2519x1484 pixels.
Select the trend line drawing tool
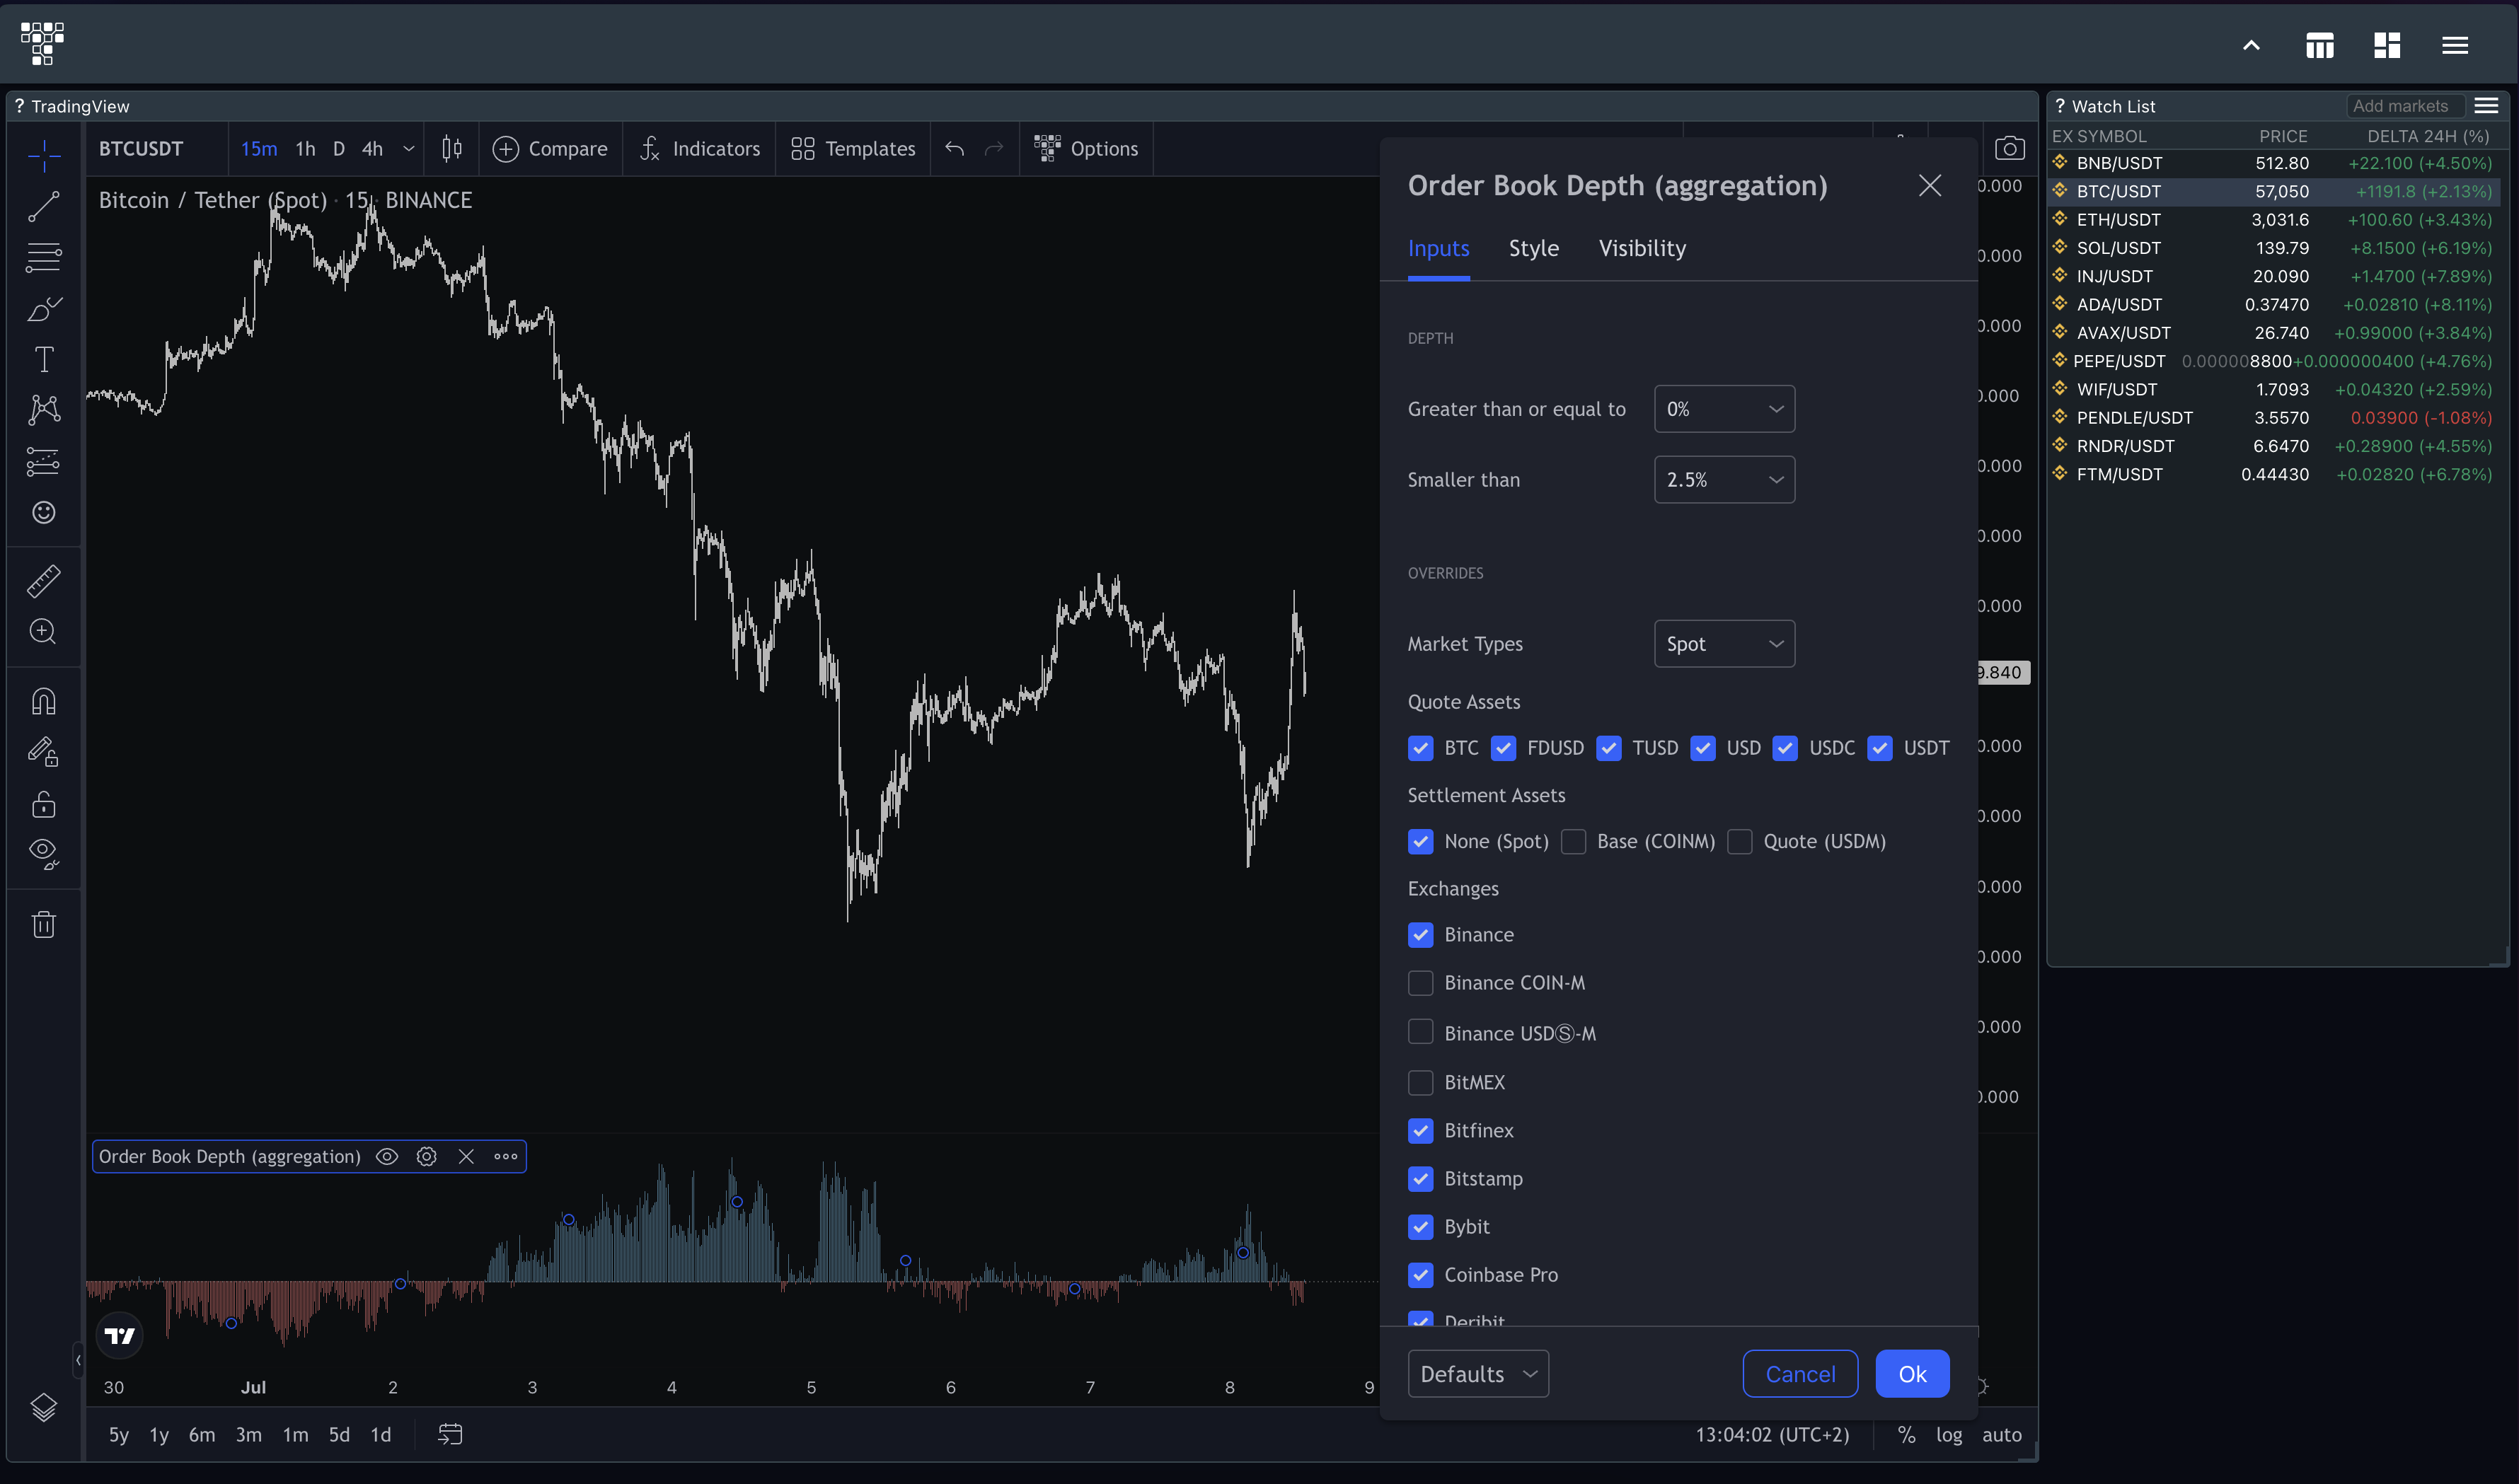tap(43, 206)
